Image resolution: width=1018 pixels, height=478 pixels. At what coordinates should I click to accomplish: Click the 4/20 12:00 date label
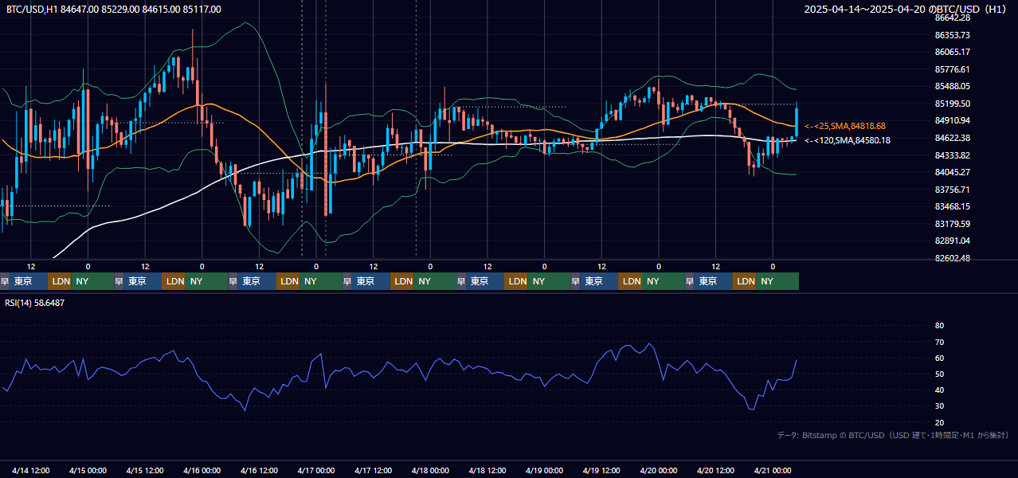pyautogui.click(x=716, y=471)
